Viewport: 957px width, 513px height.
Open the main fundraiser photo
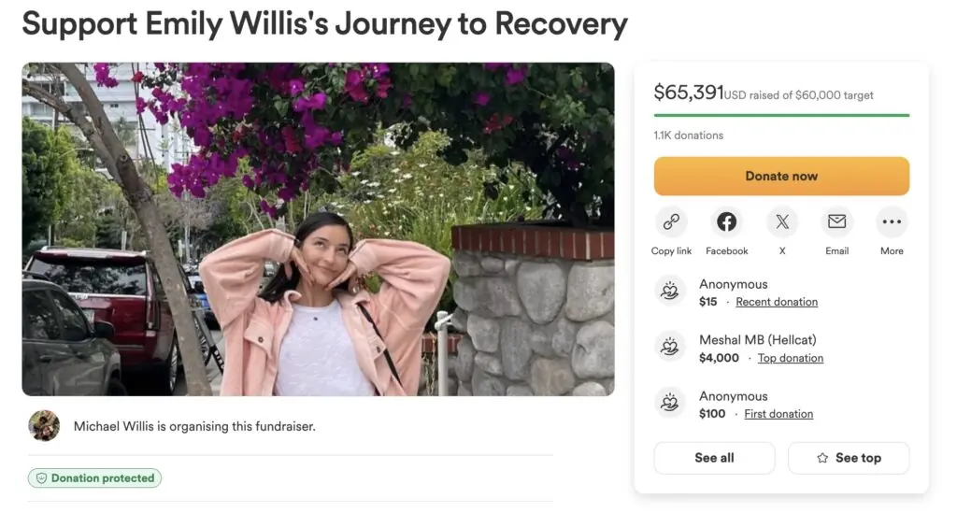tap(318, 229)
